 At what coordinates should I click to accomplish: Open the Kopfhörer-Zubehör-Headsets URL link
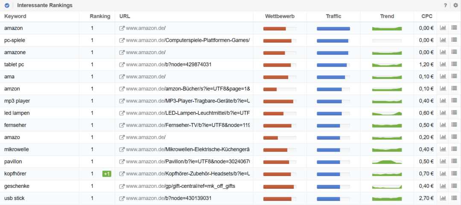(188, 174)
